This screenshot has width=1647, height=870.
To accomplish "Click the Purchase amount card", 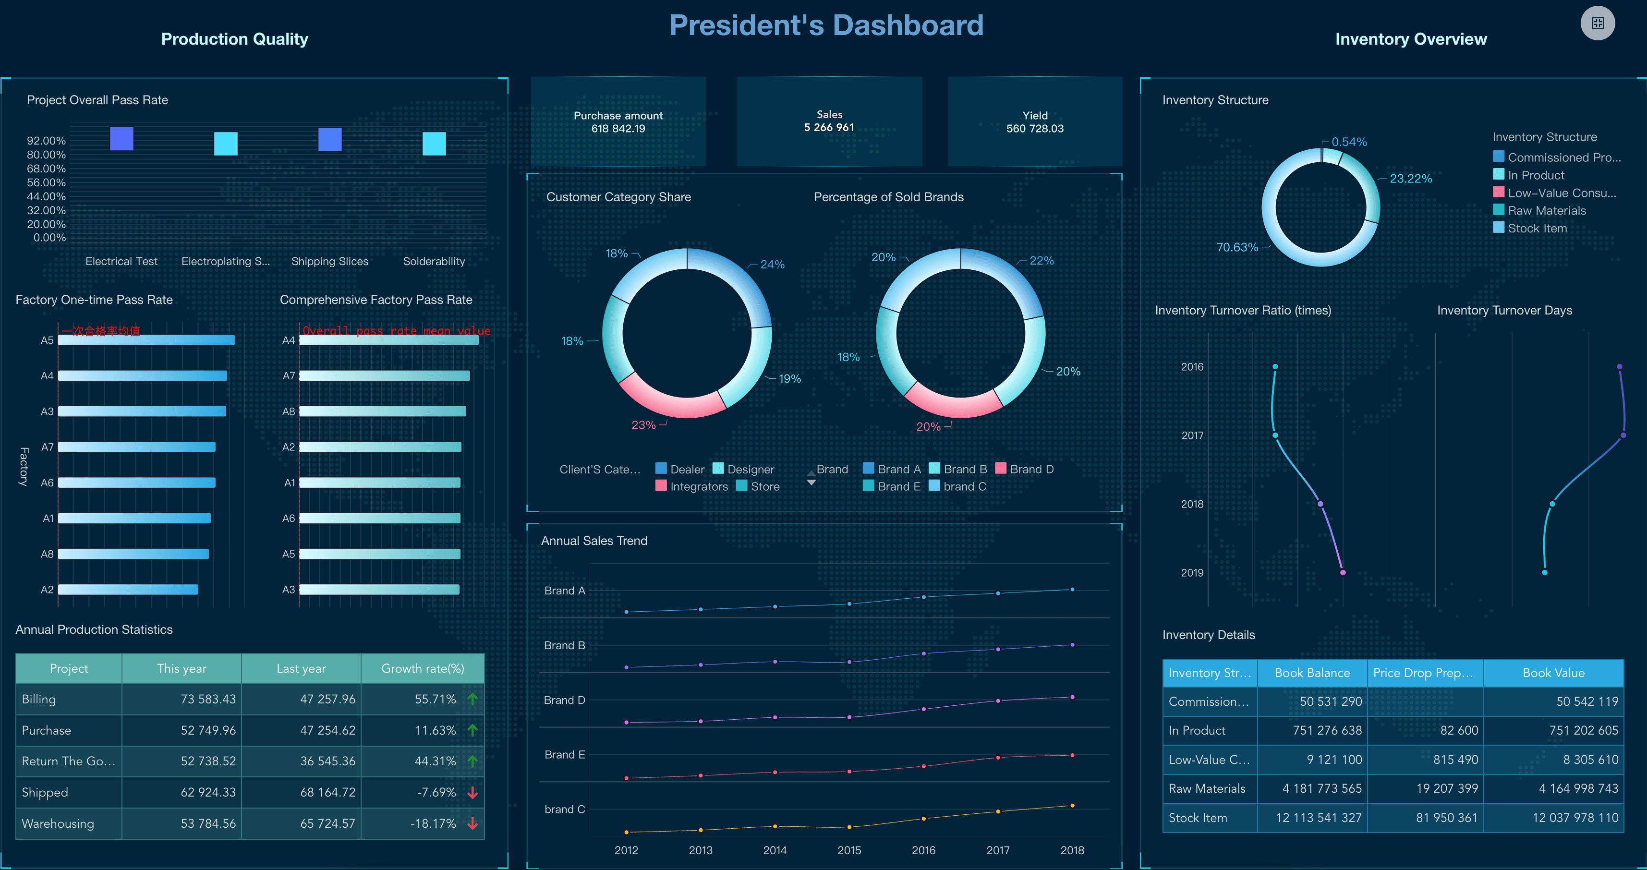I will click(x=618, y=121).
